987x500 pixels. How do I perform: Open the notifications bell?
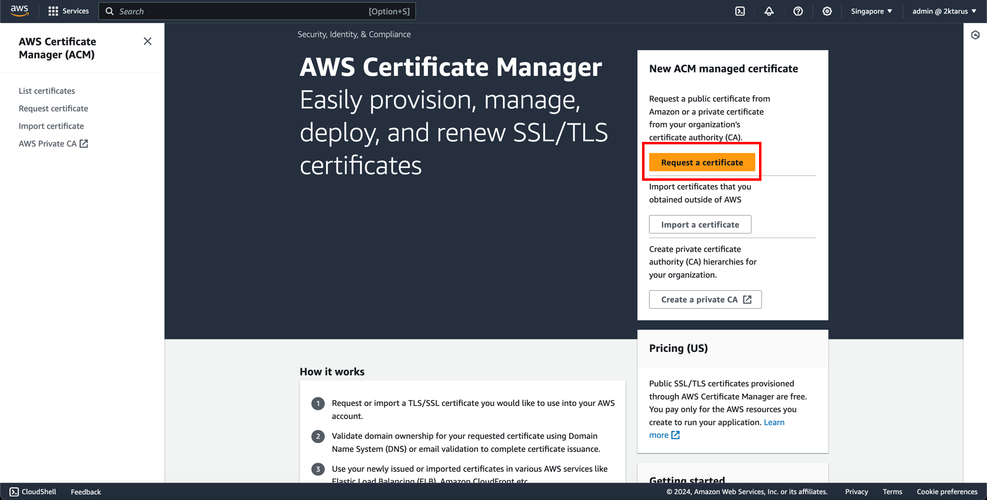(769, 11)
